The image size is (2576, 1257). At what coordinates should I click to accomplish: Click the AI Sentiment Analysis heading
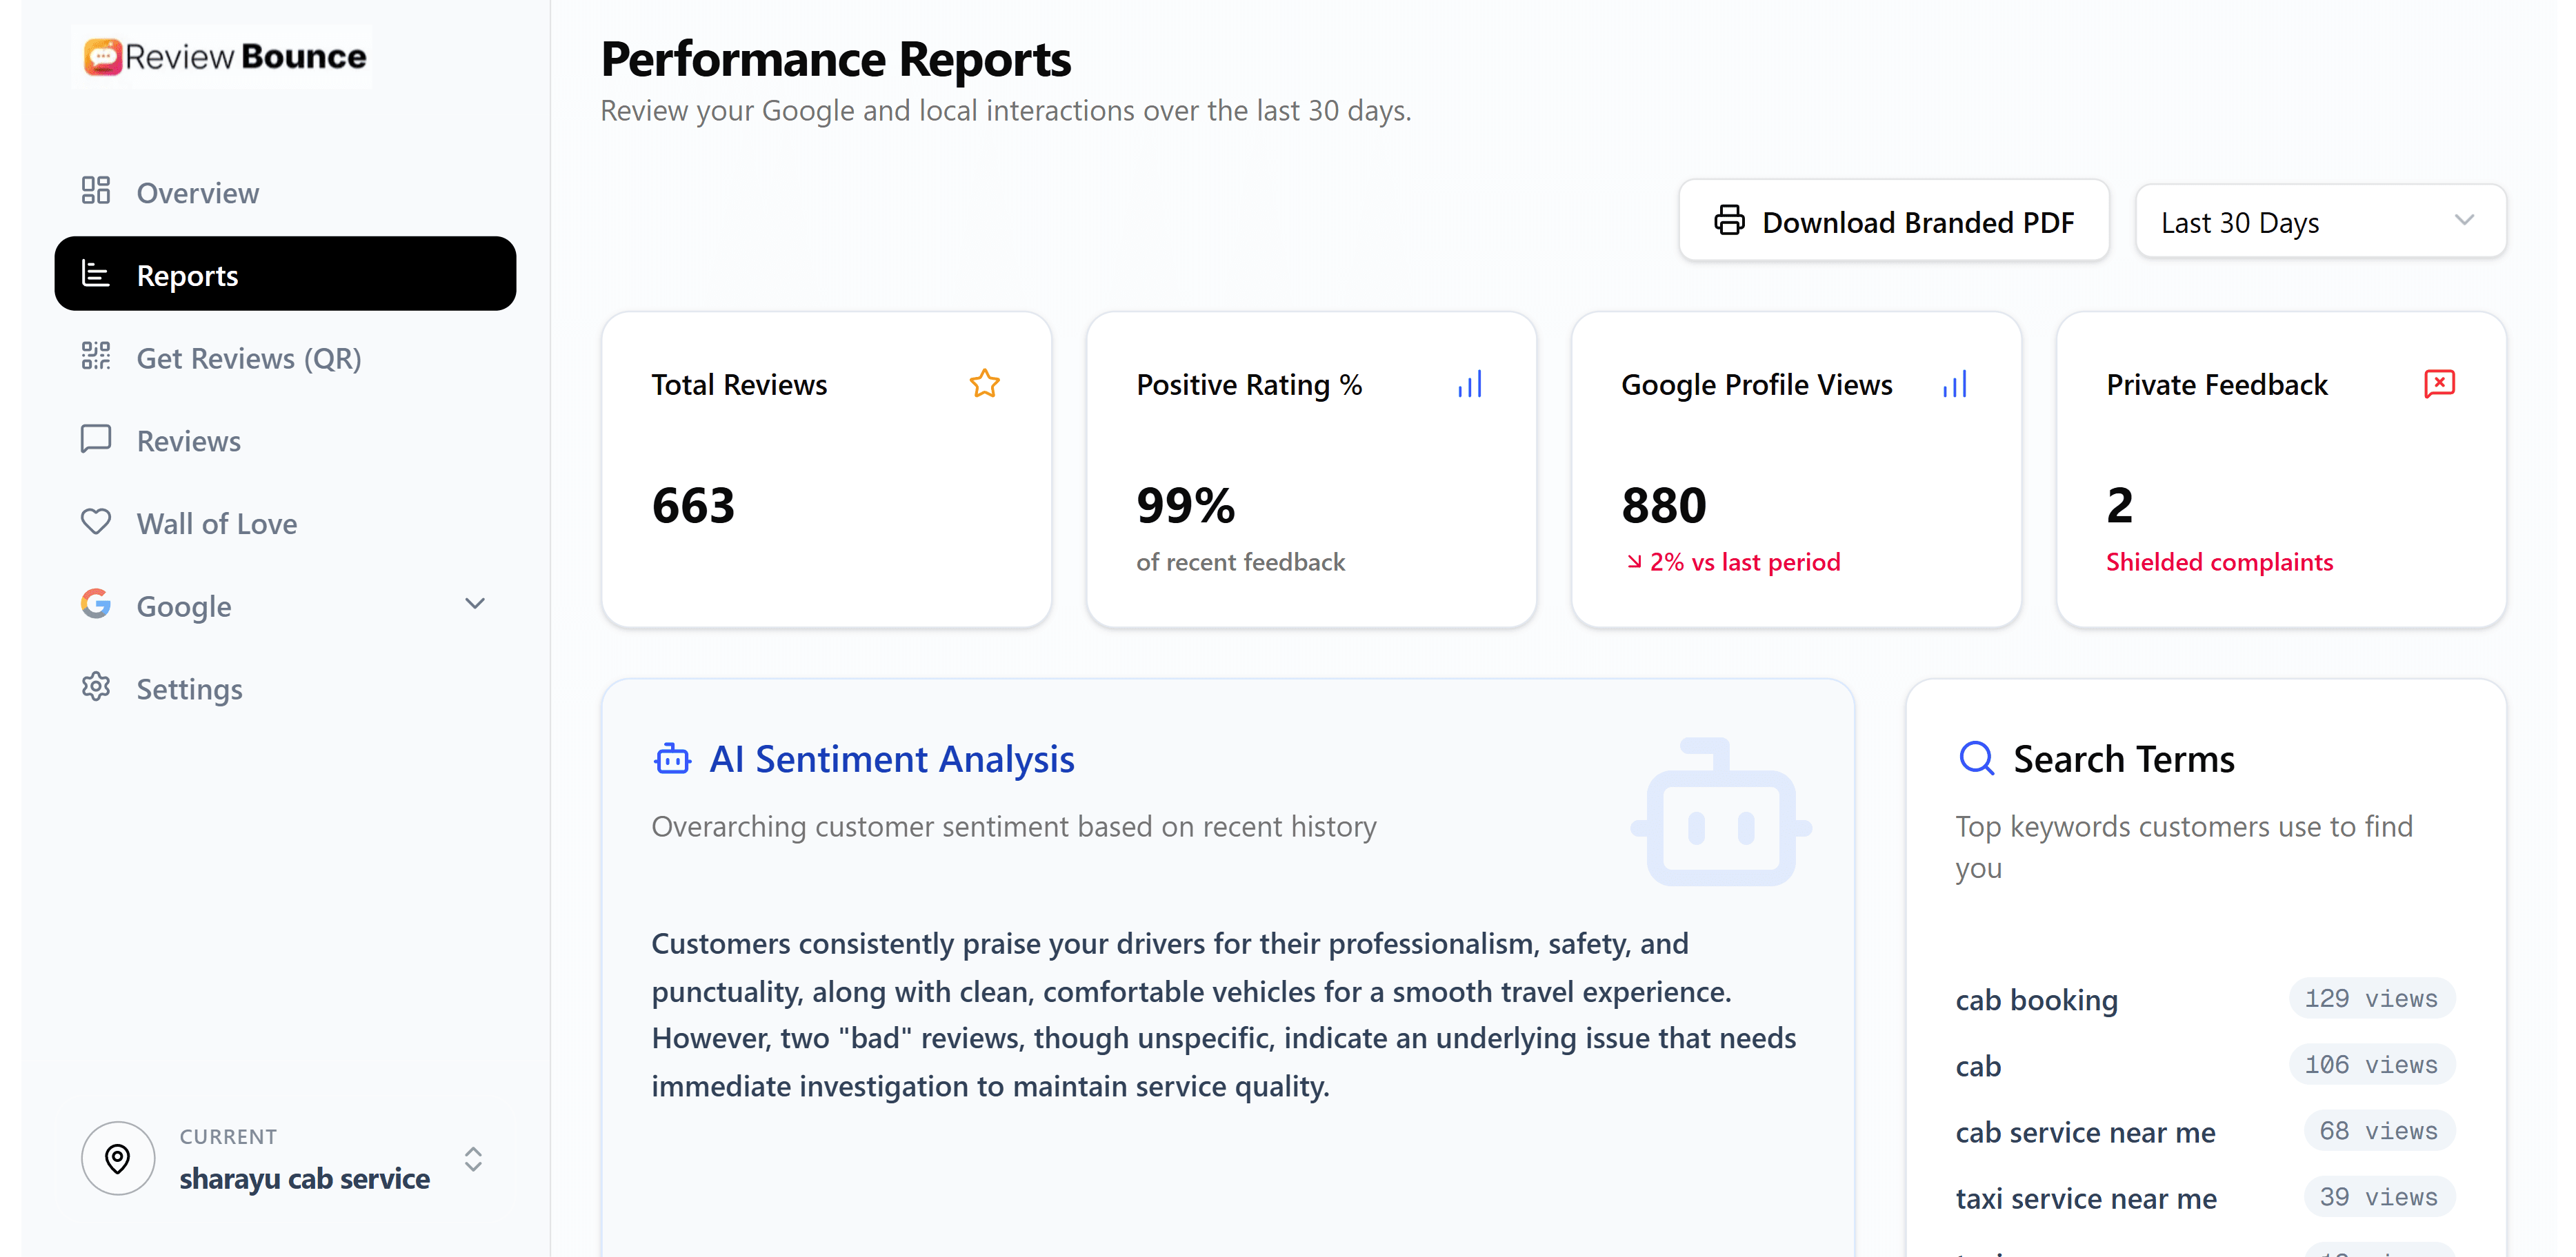pos(892,759)
